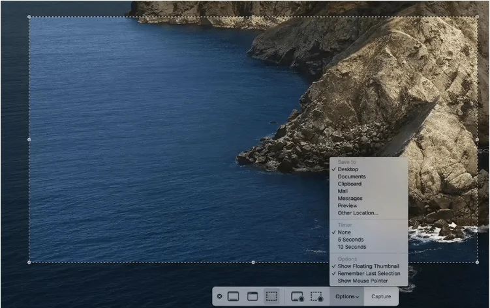Click the bottom-center selection edge handle
Image resolution: width=490 pixels, height=308 pixels.
click(x=253, y=262)
